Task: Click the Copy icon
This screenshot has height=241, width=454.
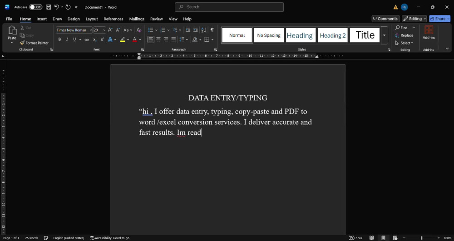Action: coord(27,35)
